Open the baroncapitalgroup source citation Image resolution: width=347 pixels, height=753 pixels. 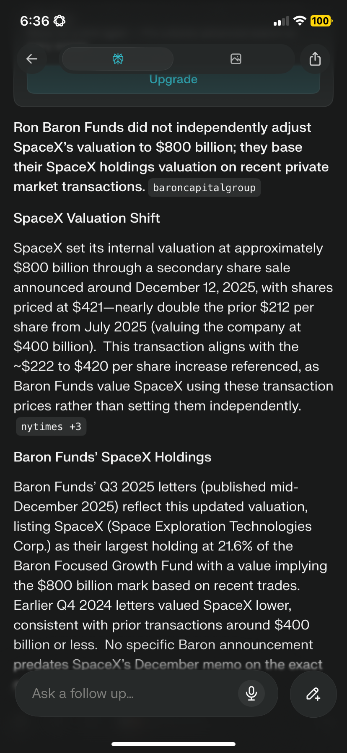click(204, 188)
